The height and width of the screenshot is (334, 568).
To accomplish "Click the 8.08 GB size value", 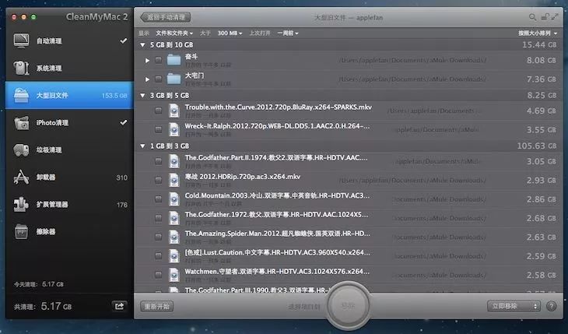I will 542,60.
